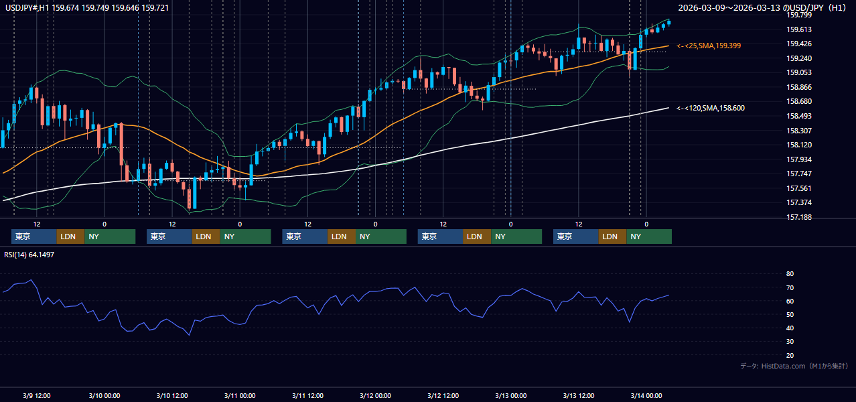Select the LDN session box for March 9
The height and width of the screenshot is (402, 856).
tap(70, 237)
